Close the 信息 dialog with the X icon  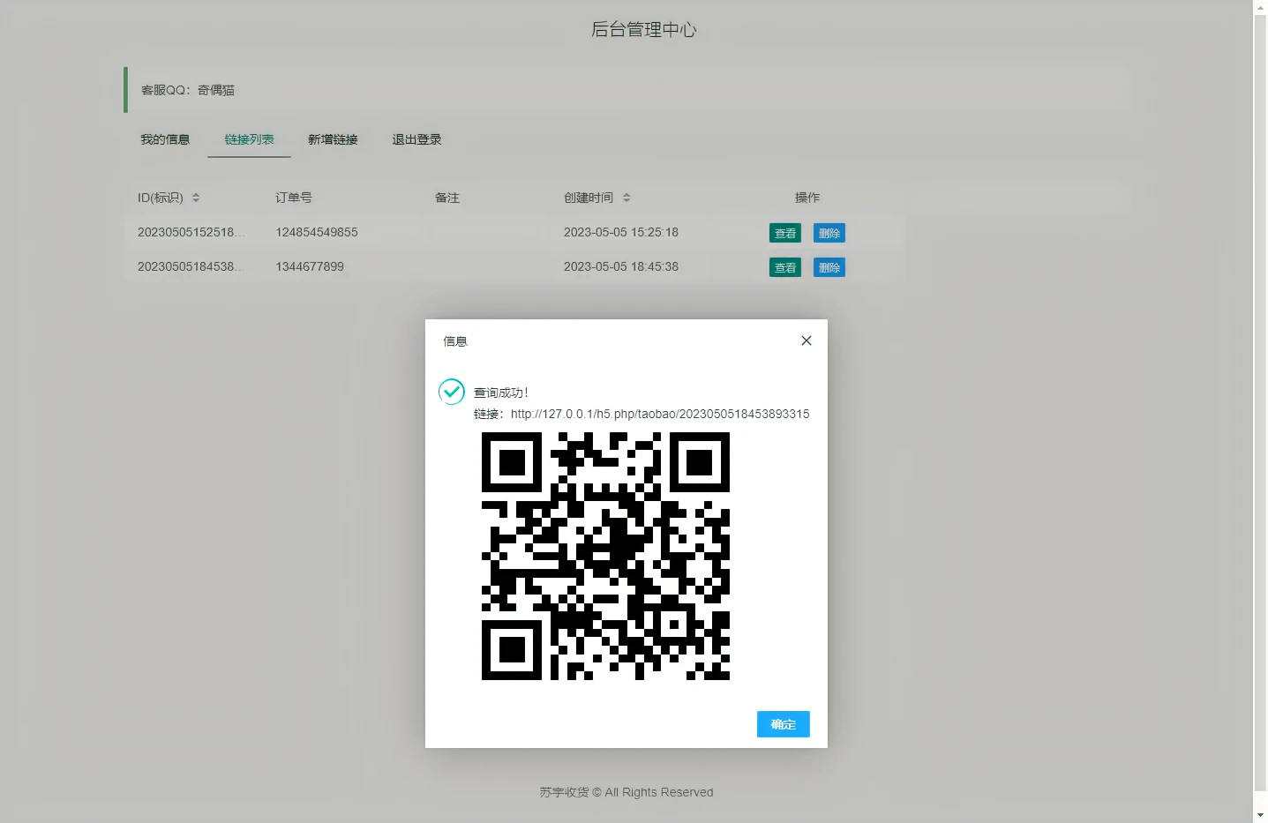(806, 340)
